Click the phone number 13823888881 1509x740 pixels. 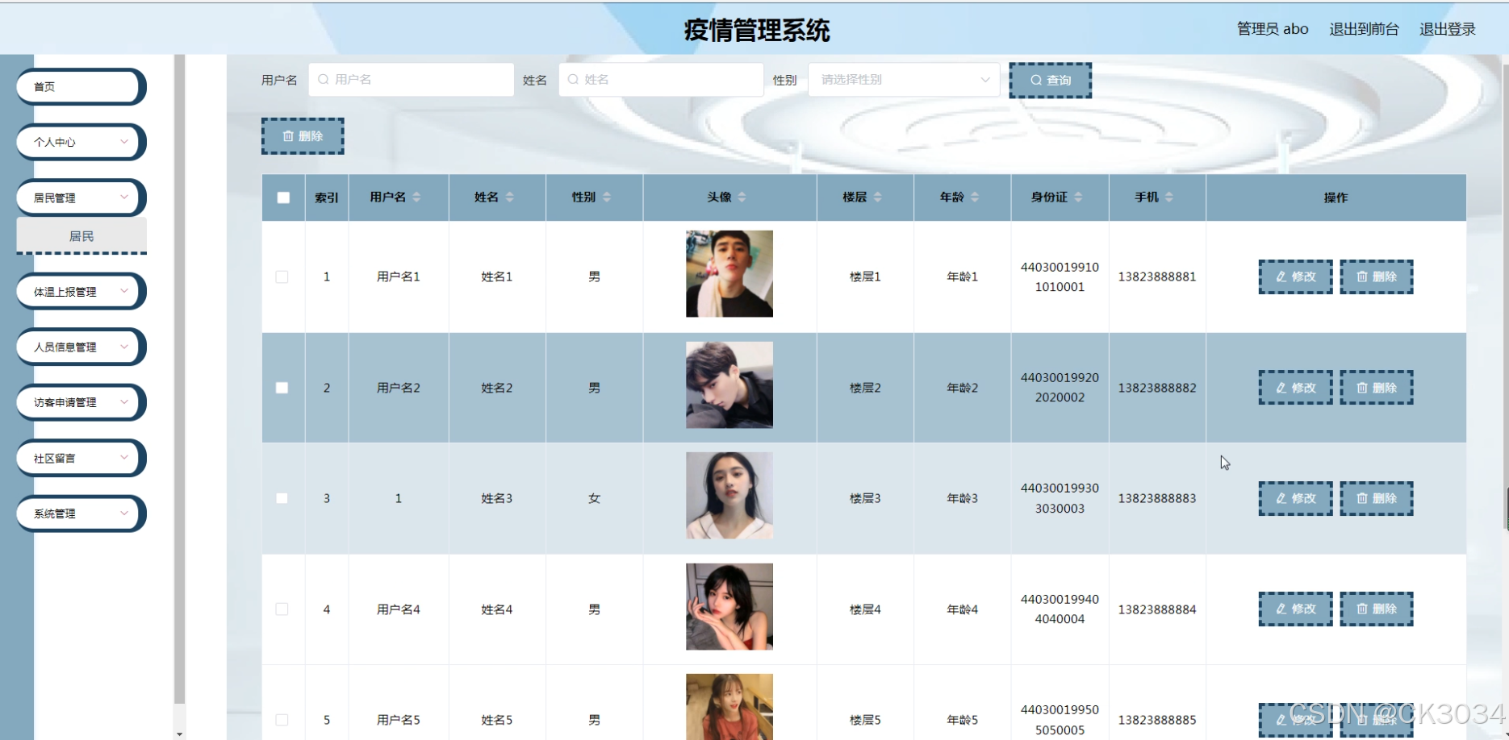click(x=1157, y=276)
